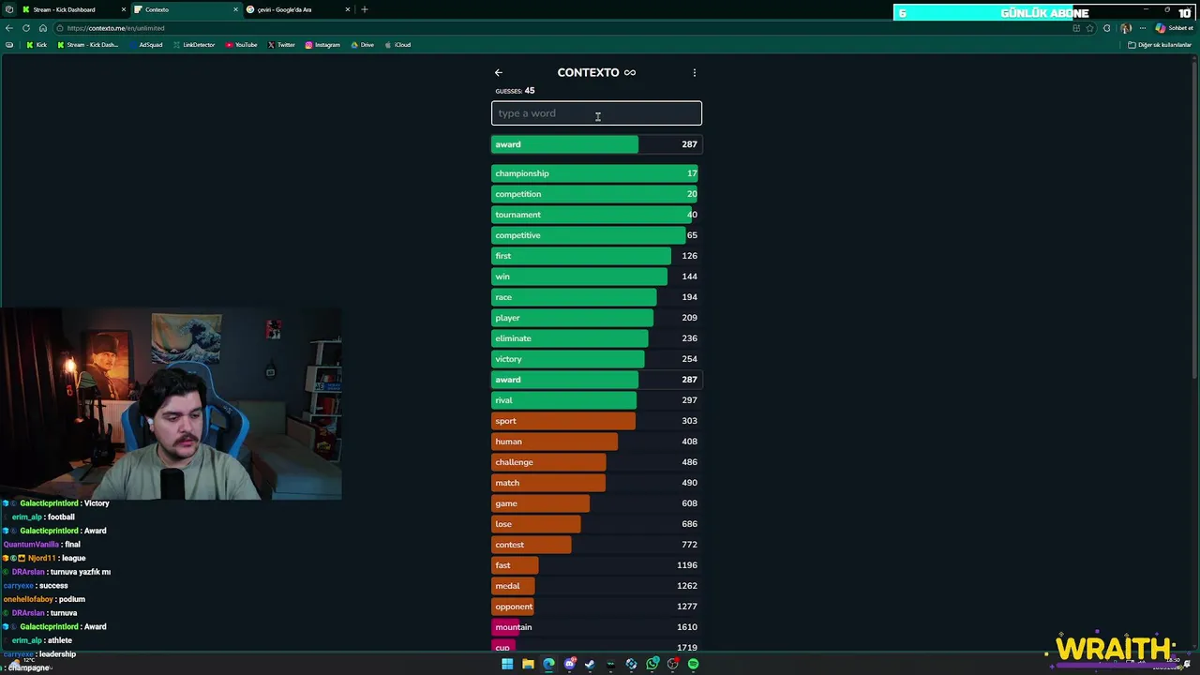1200x675 pixels.
Task: Open the Contexto three-dot options menu
Action: 695,72
